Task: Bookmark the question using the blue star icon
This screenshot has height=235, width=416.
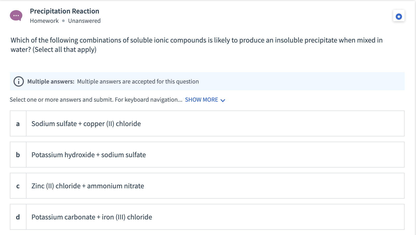Action: pyautogui.click(x=399, y=16)
